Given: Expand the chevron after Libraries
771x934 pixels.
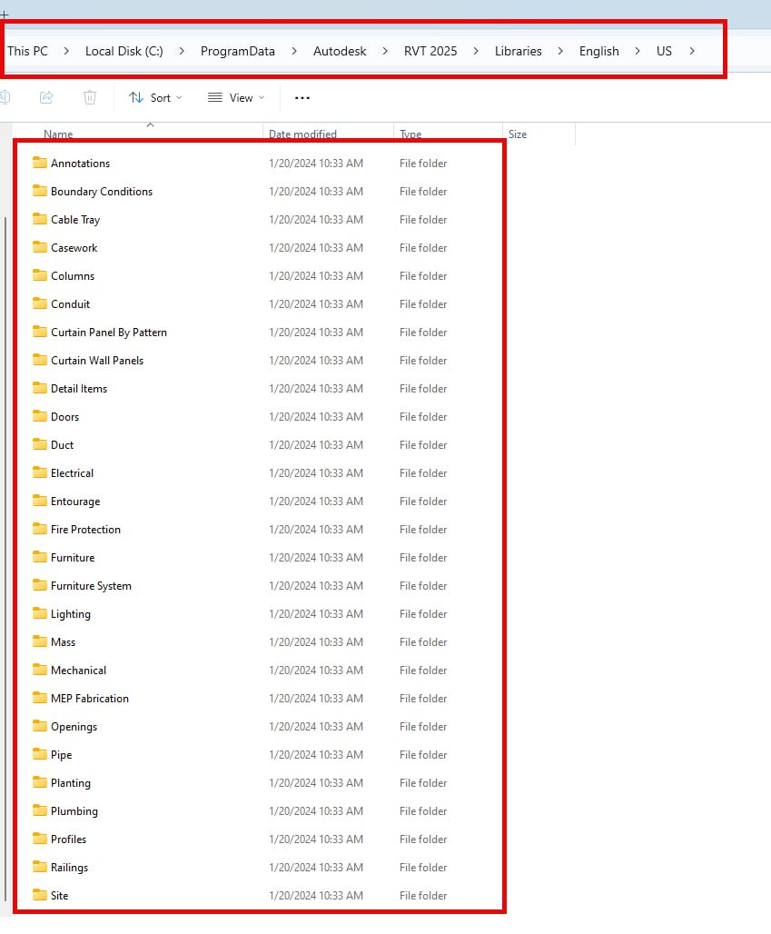Looking at the screenshot, I should coord(560,51).
